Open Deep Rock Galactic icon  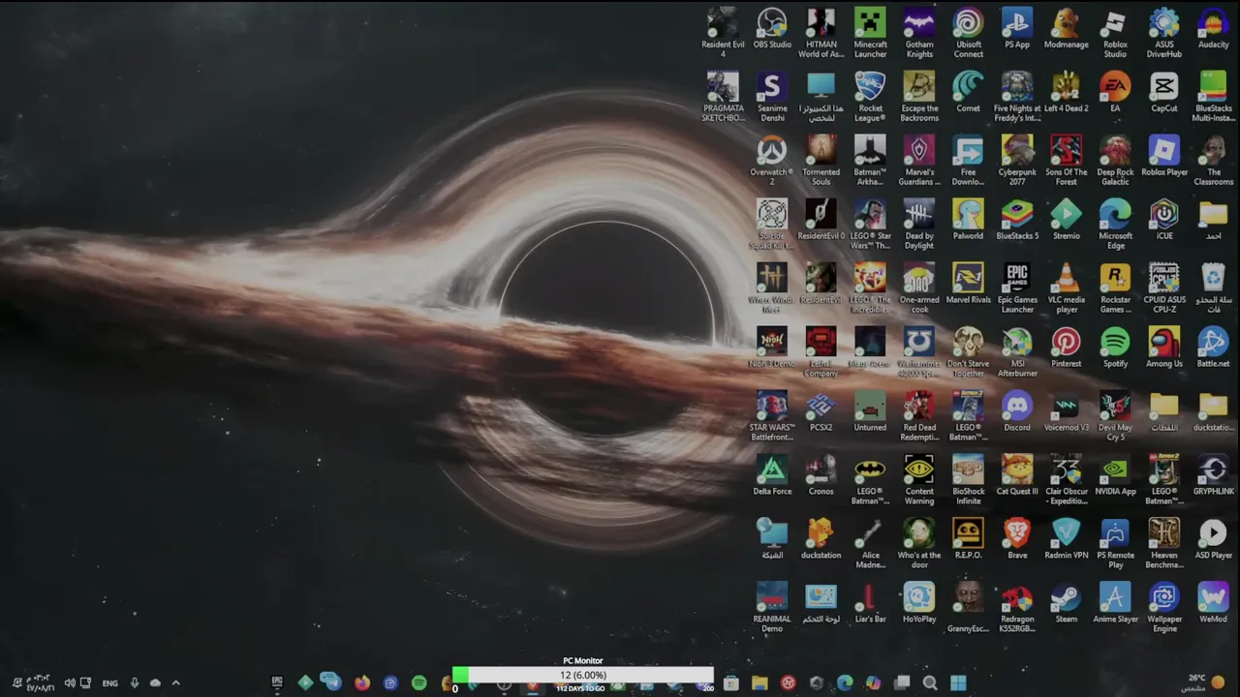[1115, 160]
